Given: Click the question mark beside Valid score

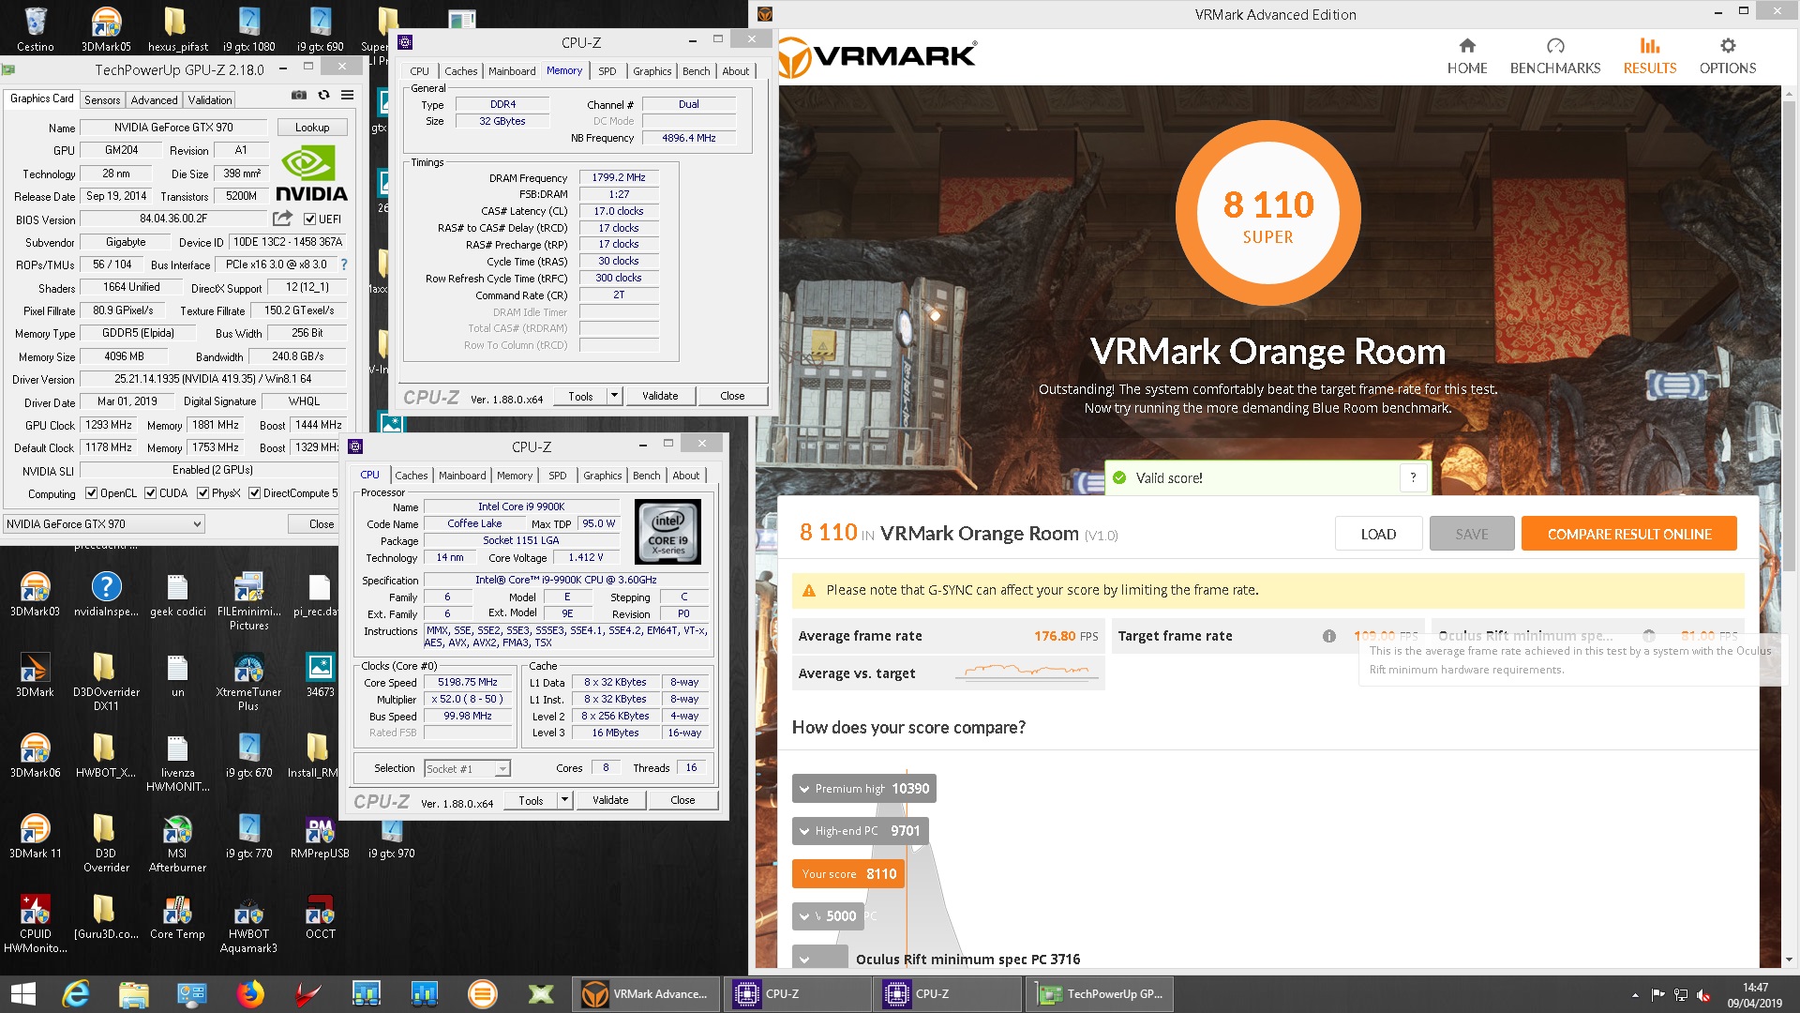Looking at the screenshot, I should [1413, 477].
